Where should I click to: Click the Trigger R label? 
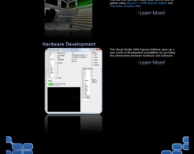[x=94, y=82]
